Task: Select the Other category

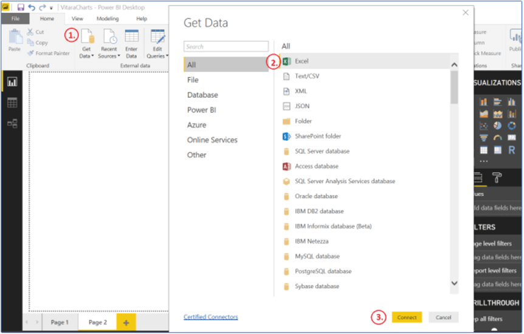Action: pyautogui.click(x=196, y=155)
